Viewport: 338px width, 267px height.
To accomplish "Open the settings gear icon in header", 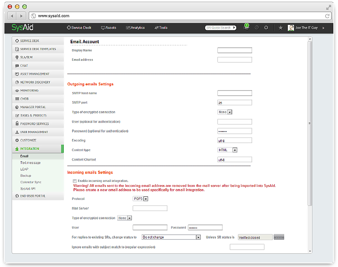I will pos(266,27).
